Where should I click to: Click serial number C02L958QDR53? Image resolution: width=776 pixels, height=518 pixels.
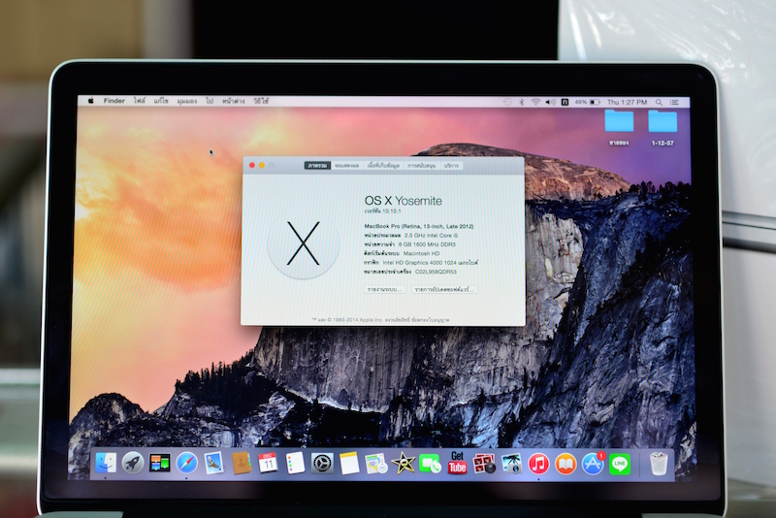coord(436,272)
